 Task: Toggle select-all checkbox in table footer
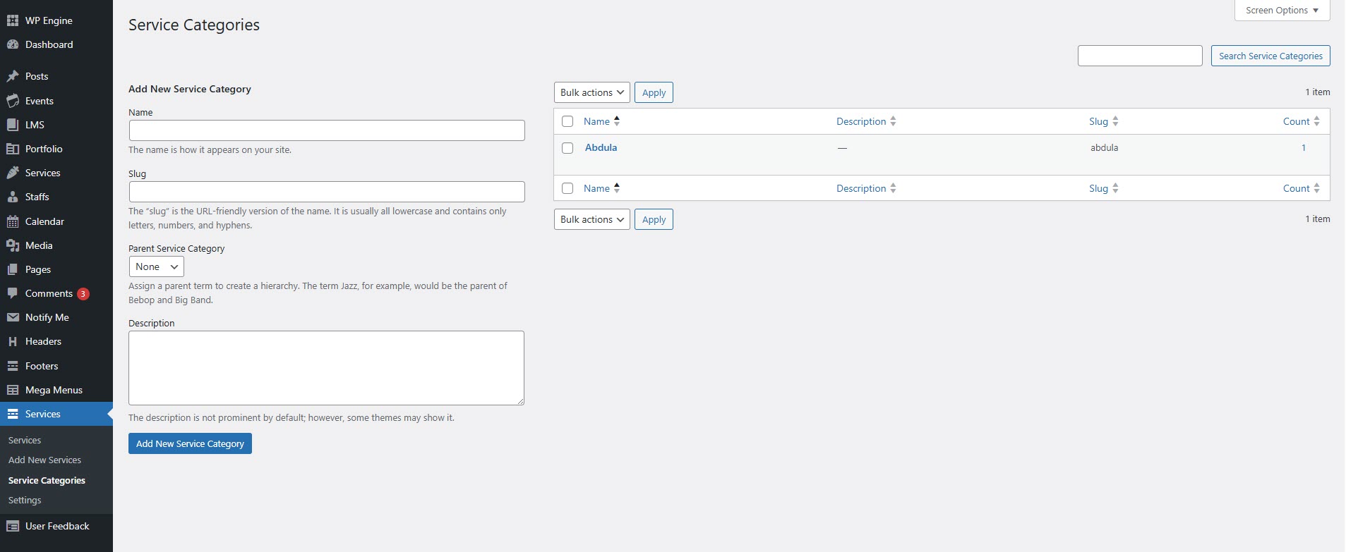click(567, 188)
